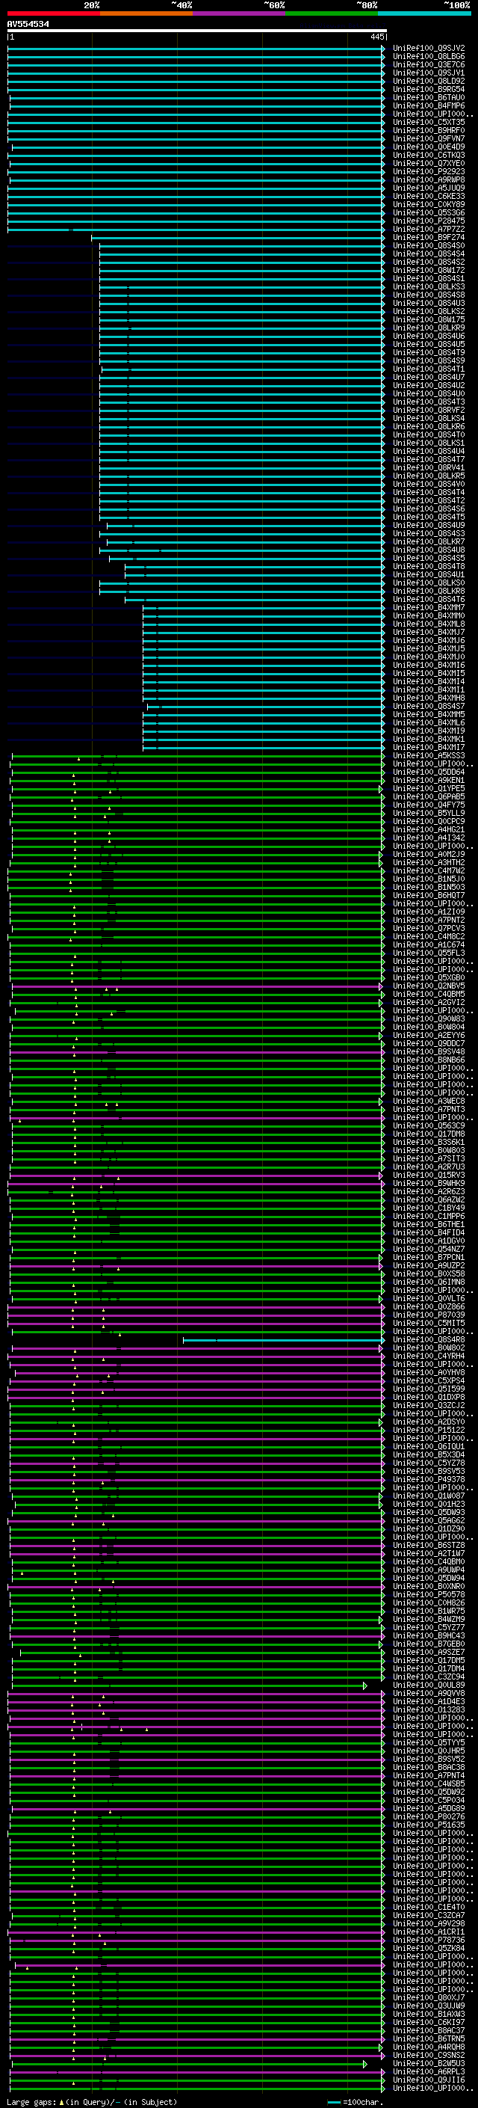Click UniRef100_C6TKQ3 hit label

click(429, 156)
